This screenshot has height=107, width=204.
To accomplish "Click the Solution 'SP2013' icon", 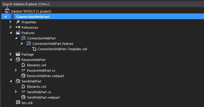I will point(7,11).
